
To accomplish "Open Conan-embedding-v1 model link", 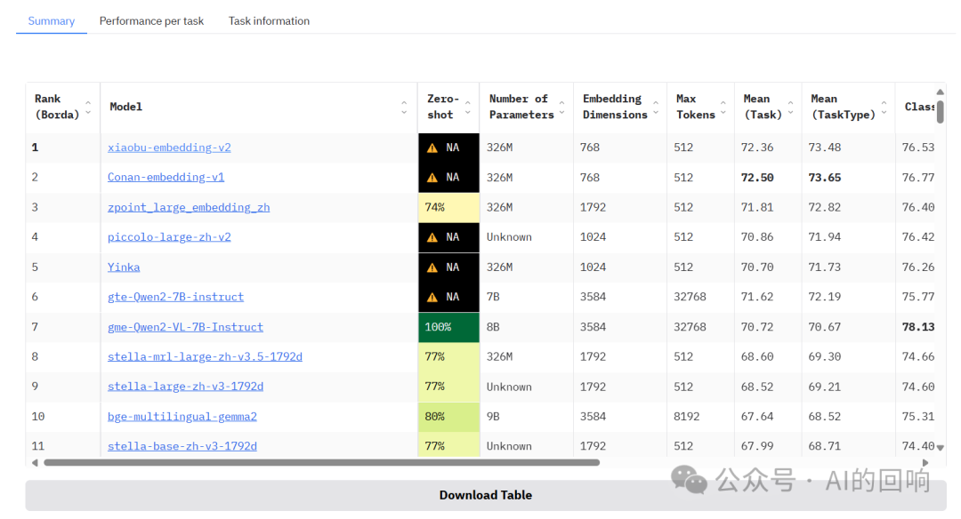I will [166, 178].
